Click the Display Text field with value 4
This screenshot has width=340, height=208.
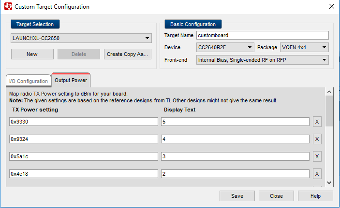point(235,139)
